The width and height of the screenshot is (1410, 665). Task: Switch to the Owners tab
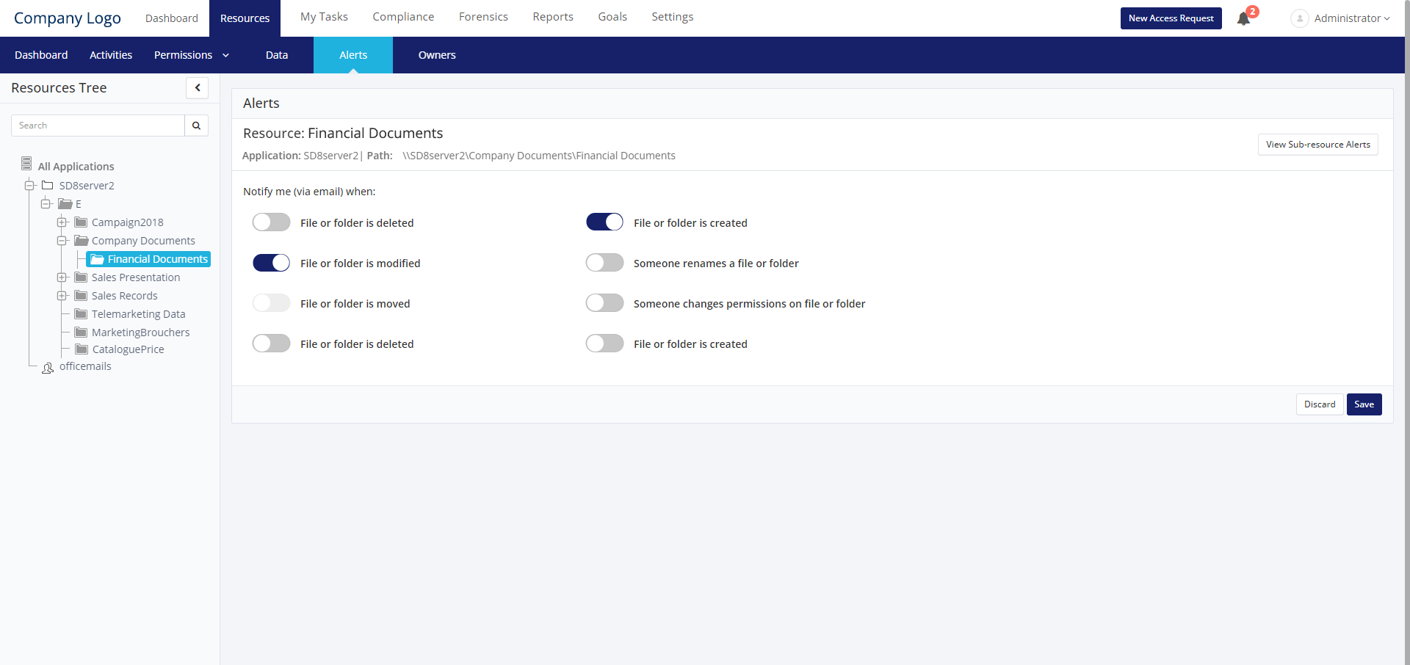point(437,55)
